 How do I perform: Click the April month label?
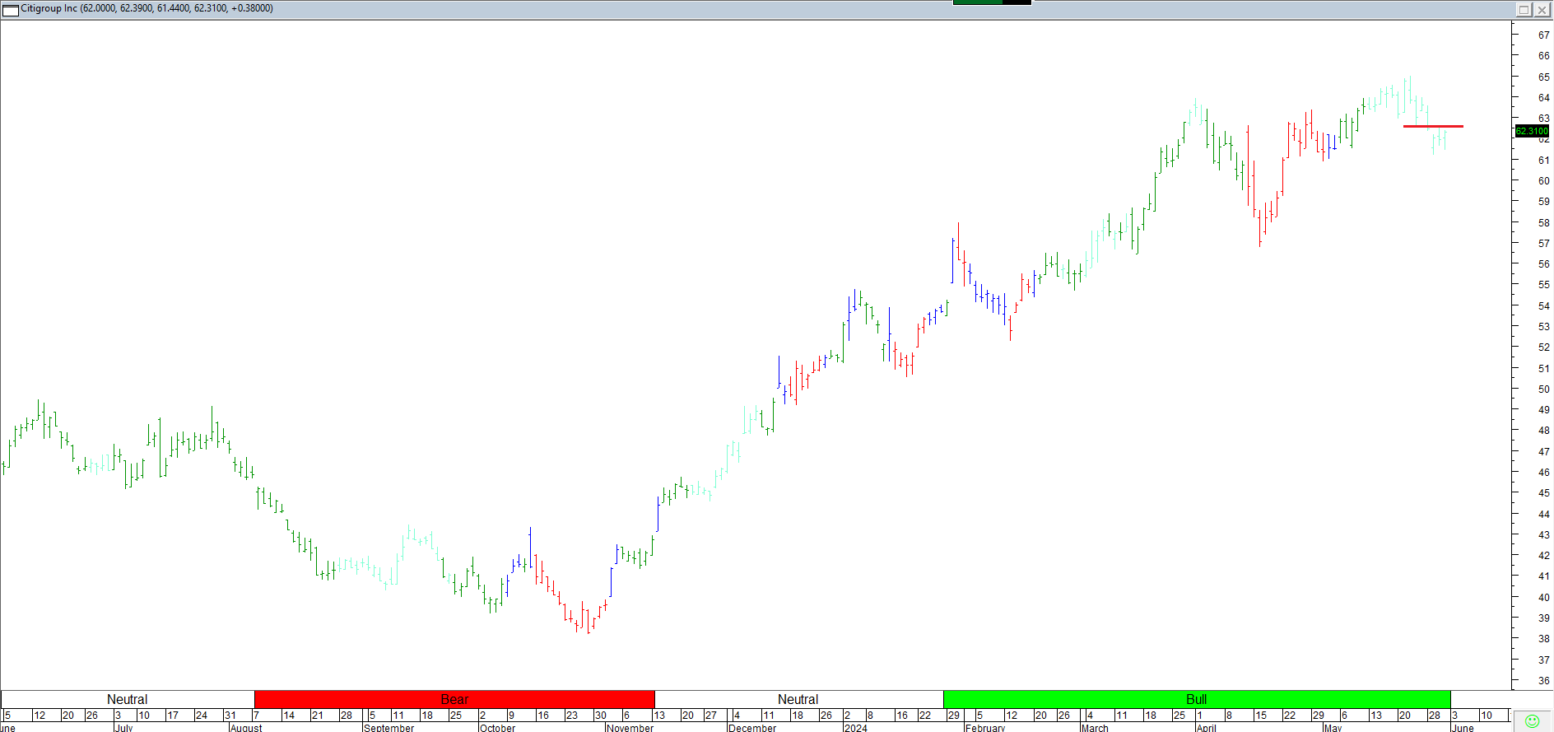[x=1207, y=728]
